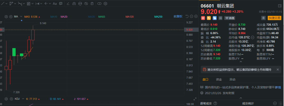284x106 pixels.
Task: Expand the arrow marker tool dropdown
Action: tap(50, 4)
